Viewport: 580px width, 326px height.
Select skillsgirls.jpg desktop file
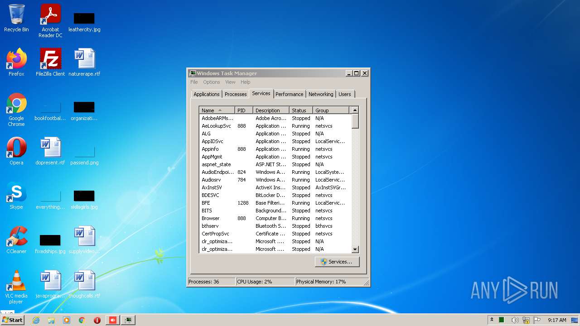tap(84, 199)
